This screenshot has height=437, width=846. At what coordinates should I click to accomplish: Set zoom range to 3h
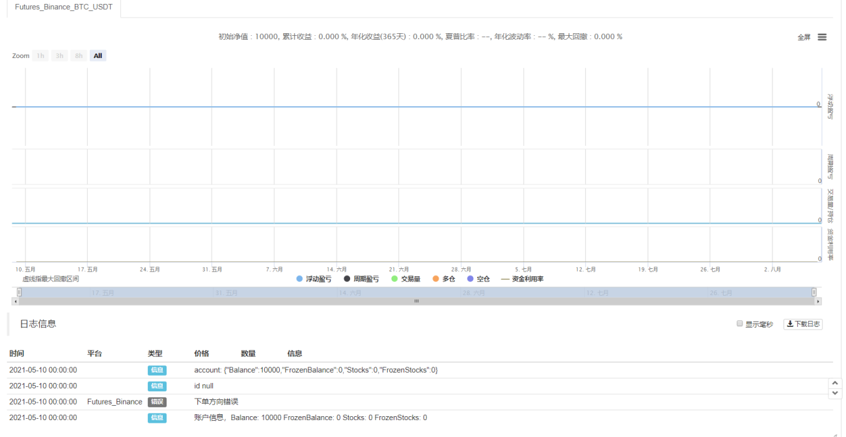(x=59, y=56)
